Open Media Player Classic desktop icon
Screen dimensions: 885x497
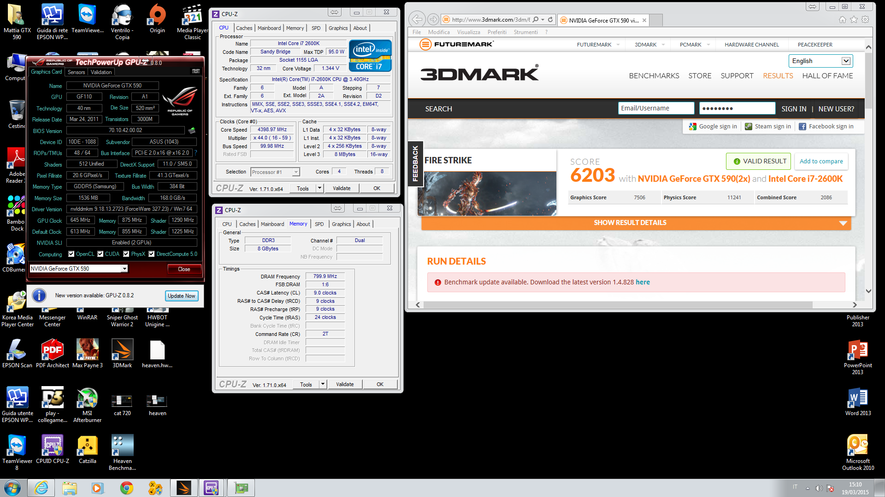[192, 22]
